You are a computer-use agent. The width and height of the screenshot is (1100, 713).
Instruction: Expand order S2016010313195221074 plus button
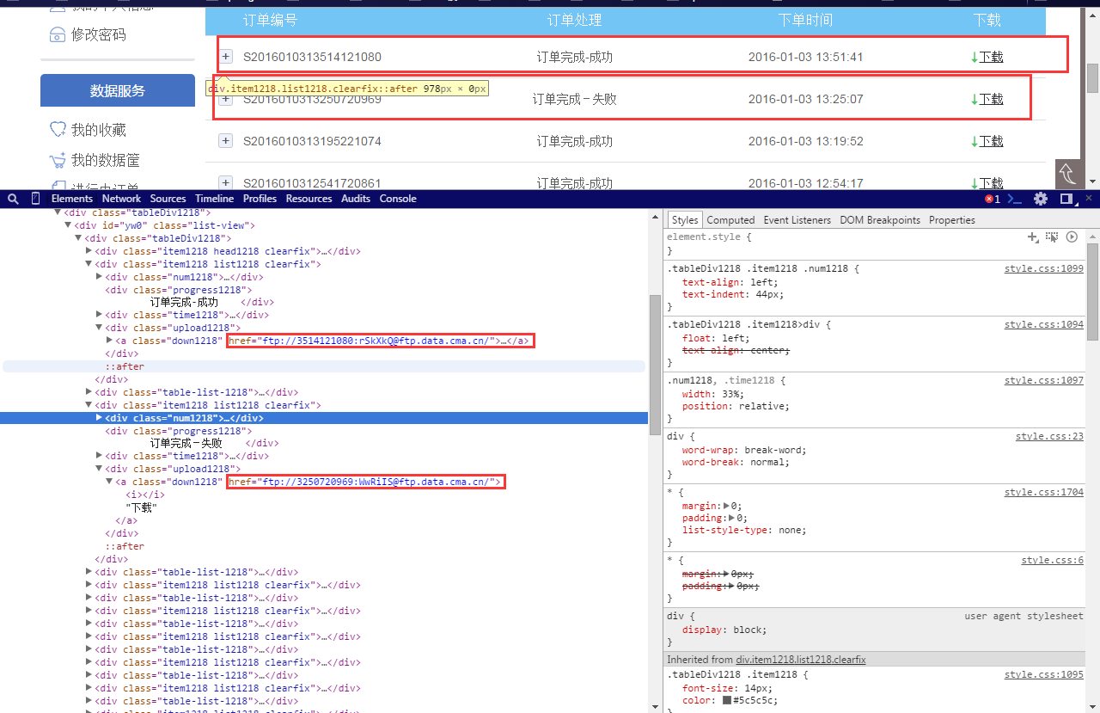pyautogui.click(x=225, y=141)
